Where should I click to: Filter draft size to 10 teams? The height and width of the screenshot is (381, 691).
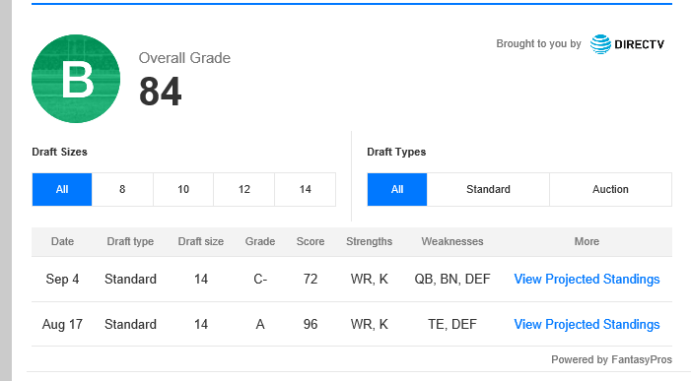coord(183,189)
